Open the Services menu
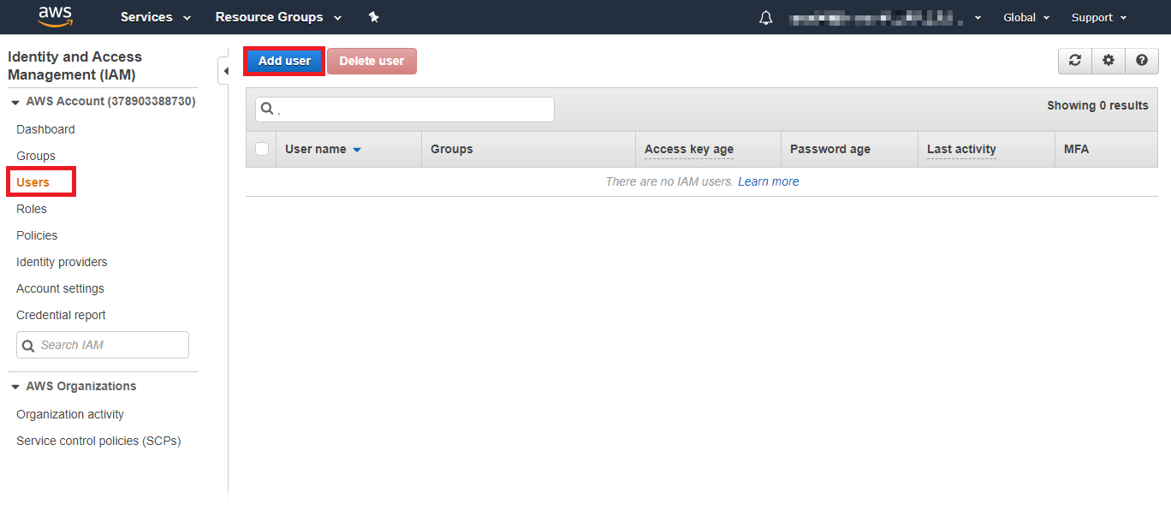 point(156,17)
